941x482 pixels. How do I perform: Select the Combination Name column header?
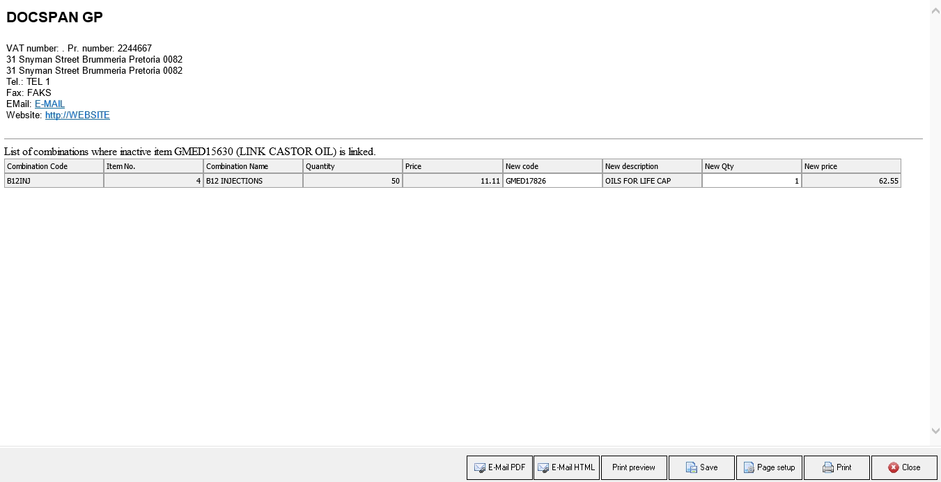(254, 166)
